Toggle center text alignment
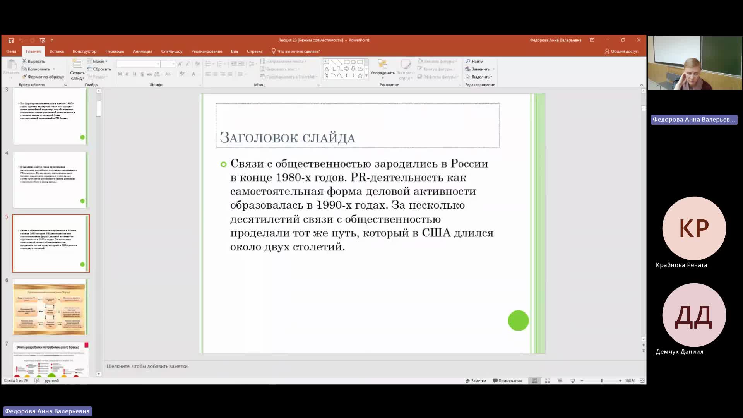743x418 pixels. [215, 74]
